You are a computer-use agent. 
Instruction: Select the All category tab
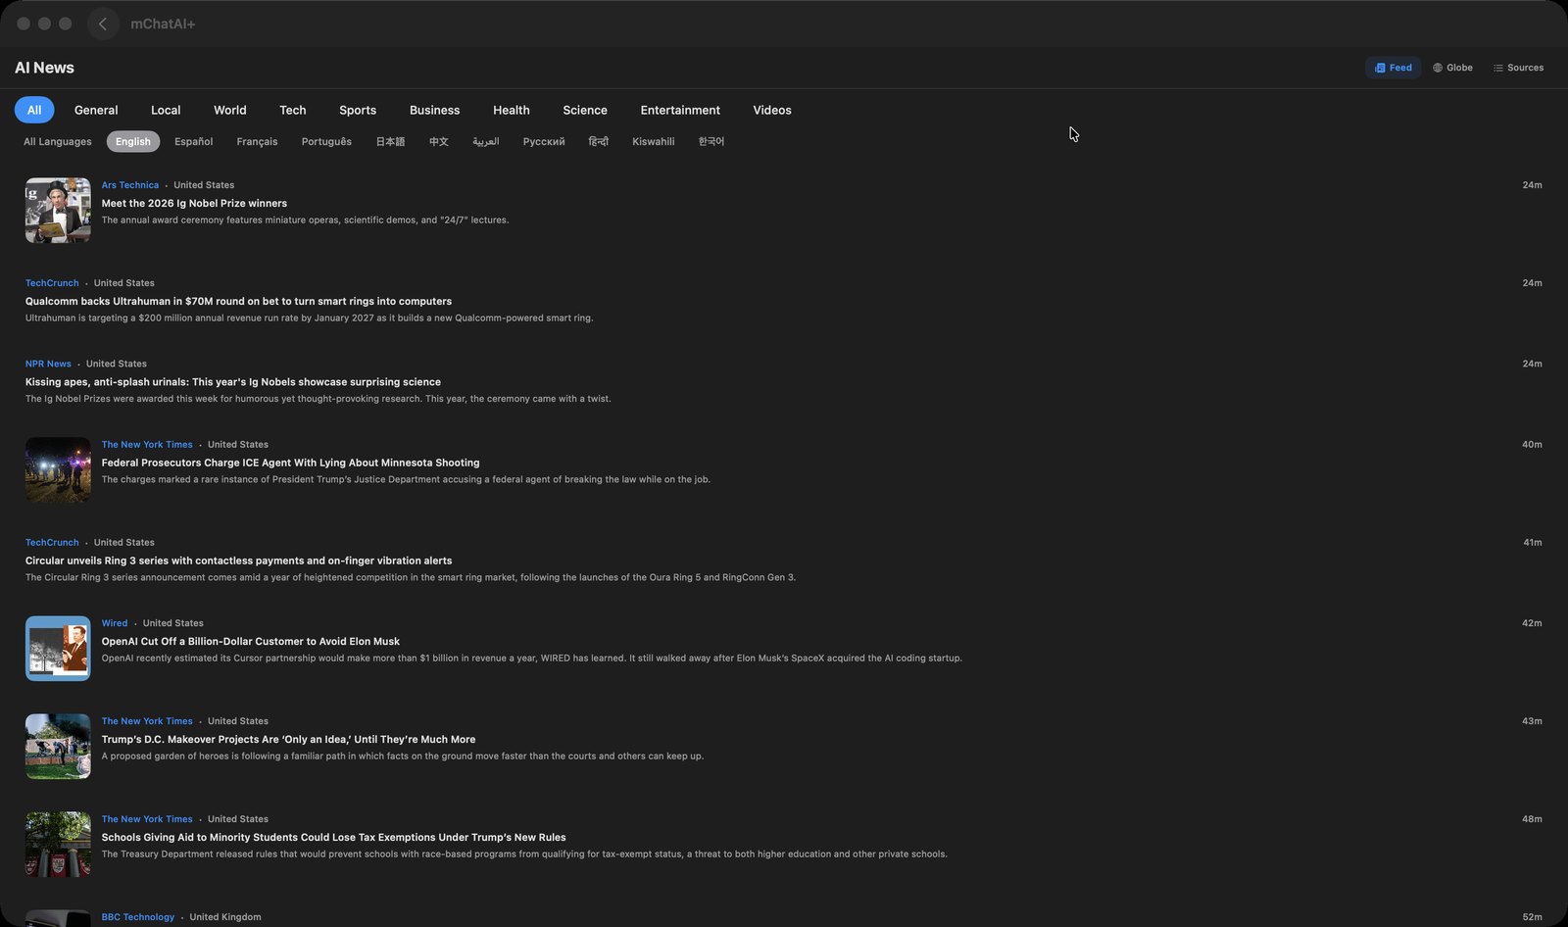click(34, 110)
